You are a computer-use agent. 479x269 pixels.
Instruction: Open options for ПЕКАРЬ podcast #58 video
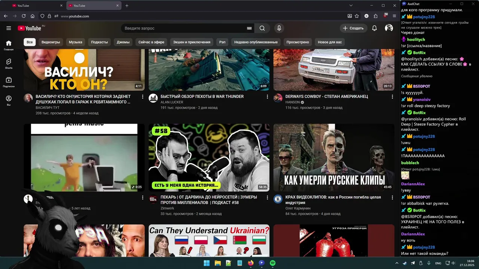267,197
